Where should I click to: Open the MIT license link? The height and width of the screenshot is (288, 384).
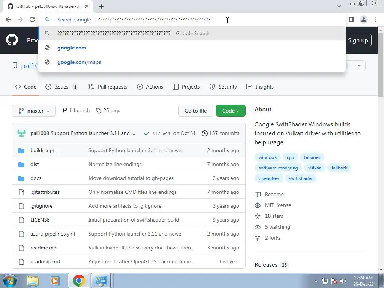[x=273, y=205]
